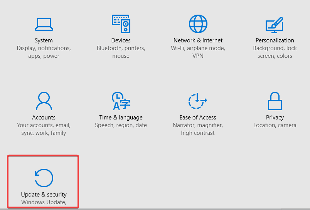The height and width of the screenshot is (210, 310).
Task: Select the Accounts person icon
Action: click(x=44, y=101)
